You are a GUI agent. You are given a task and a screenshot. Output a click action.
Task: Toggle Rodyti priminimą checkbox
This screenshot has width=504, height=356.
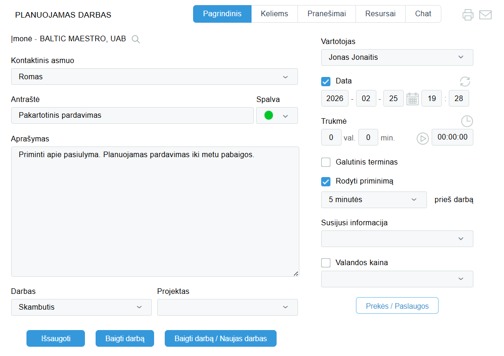click(326, 182)
